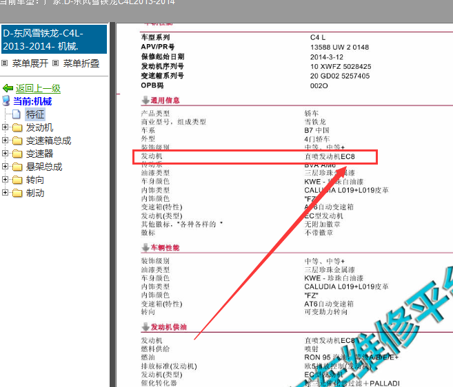
Task: Click the 车辆性能 section heading
Action: [165, 248]
